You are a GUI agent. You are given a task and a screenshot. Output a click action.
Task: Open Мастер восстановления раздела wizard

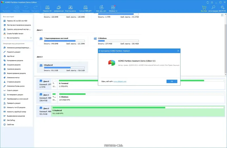pyautogui.click(x=17, y=25)
